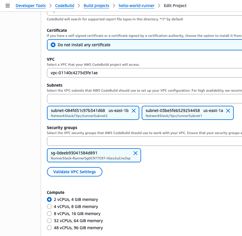This screenshot has height=236, width=242.
Task: Open the Subnets selection field
Action: [144, 99]
